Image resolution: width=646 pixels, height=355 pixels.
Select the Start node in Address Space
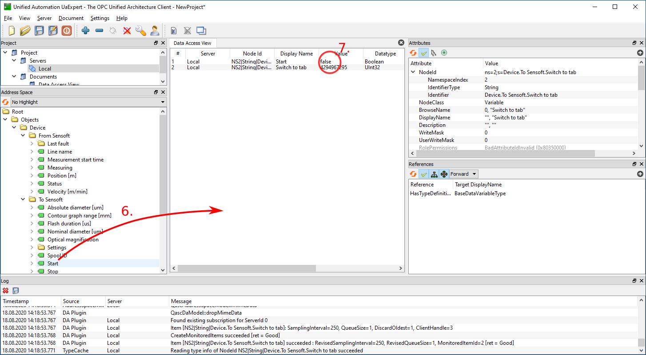tap(53, 264)
